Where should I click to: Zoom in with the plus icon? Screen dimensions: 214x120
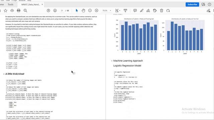97,10
